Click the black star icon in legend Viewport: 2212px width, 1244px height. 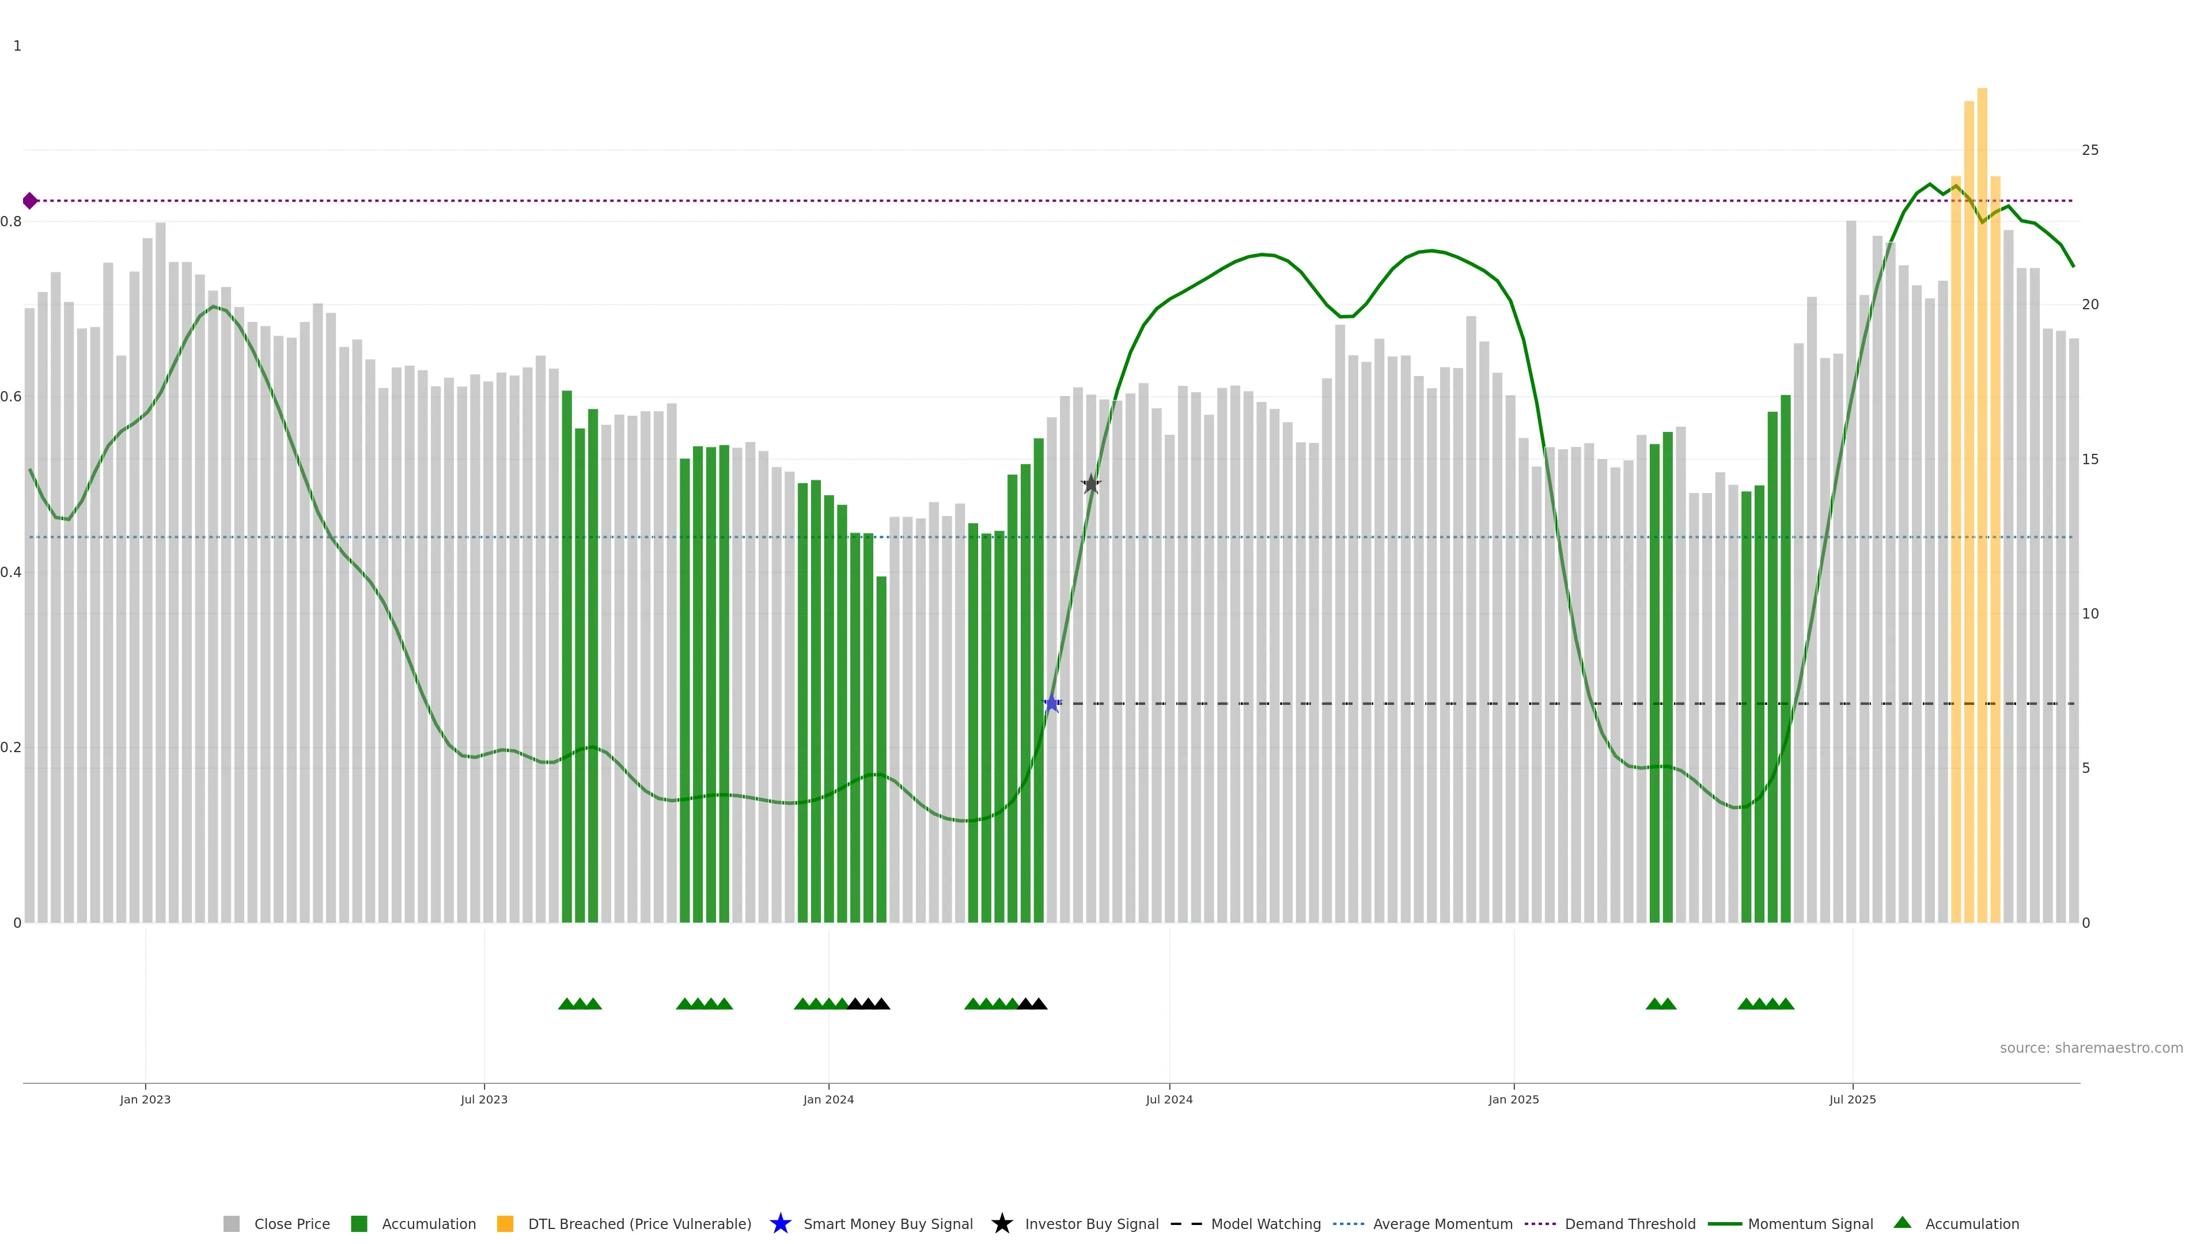[1001, 1223]
